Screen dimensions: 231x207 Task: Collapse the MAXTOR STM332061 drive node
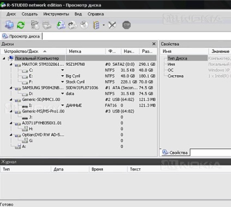11,64
